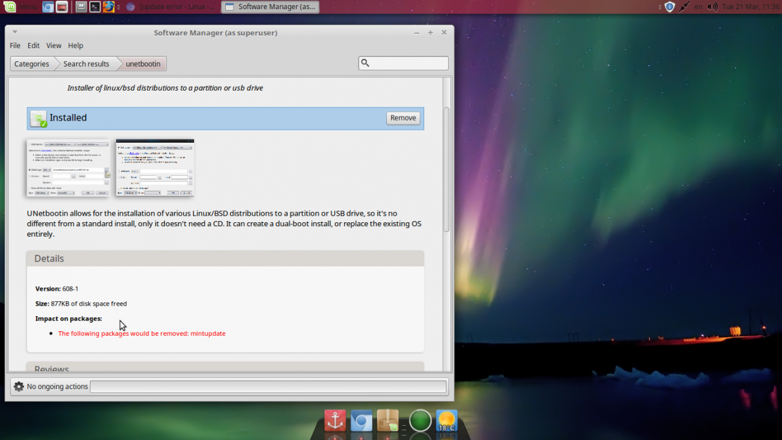Launch Chromium from the dock

point(361,420)
